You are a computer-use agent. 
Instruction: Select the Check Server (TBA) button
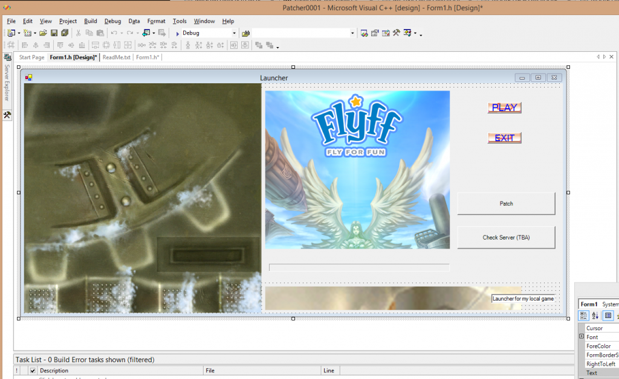pyautogui.click(x=506, y=238)
